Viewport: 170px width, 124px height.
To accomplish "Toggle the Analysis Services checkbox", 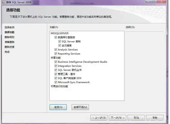I will pos(56,49).
